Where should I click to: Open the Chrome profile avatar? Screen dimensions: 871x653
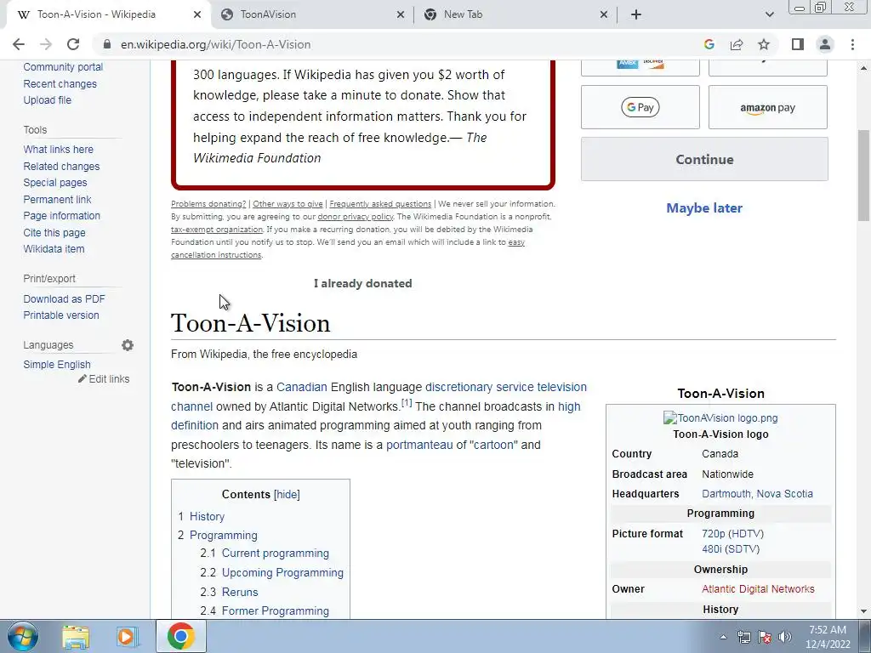pyautogui.click(x=825, y=44)
